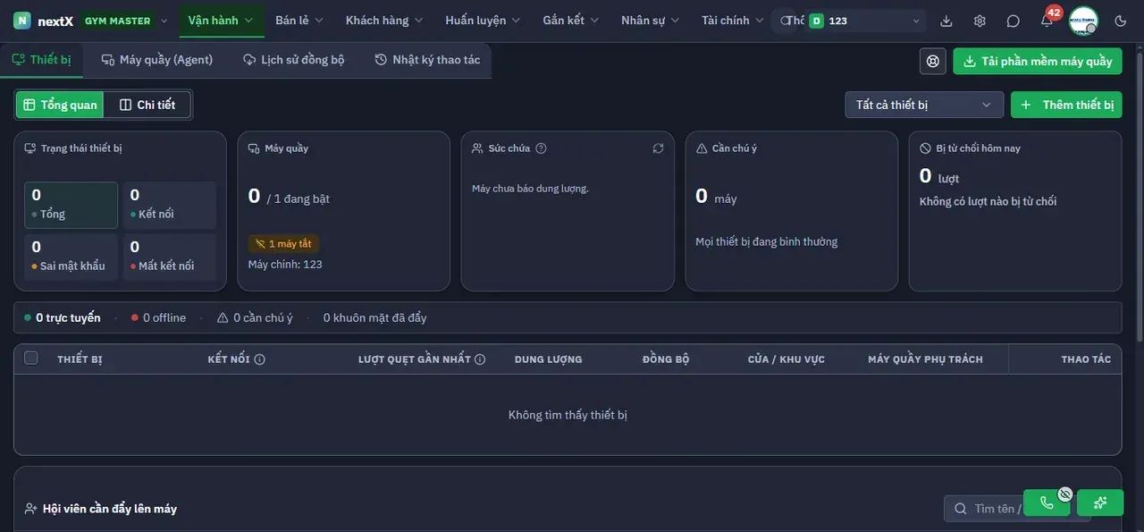Click help icon beside Sức chứa

click(x=541, y=148)
